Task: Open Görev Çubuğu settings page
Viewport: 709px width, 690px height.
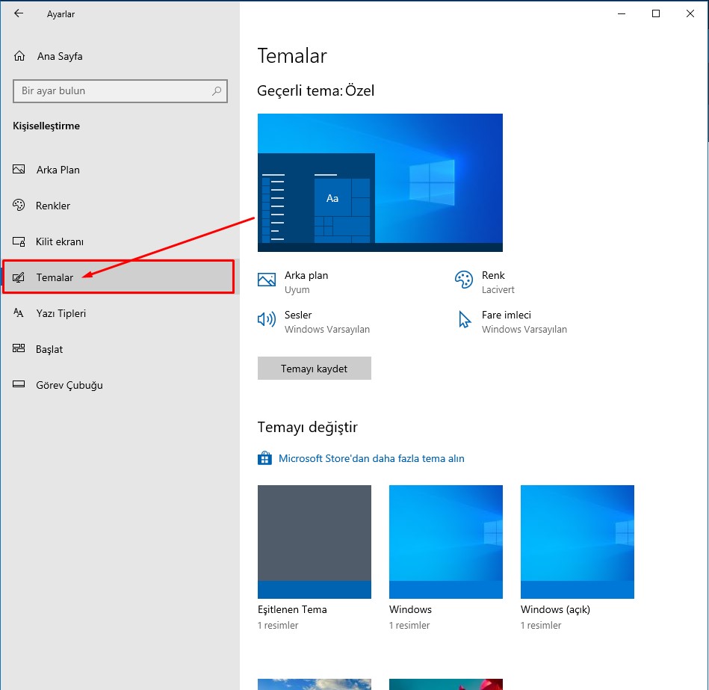Action: (x=120, y=385)
